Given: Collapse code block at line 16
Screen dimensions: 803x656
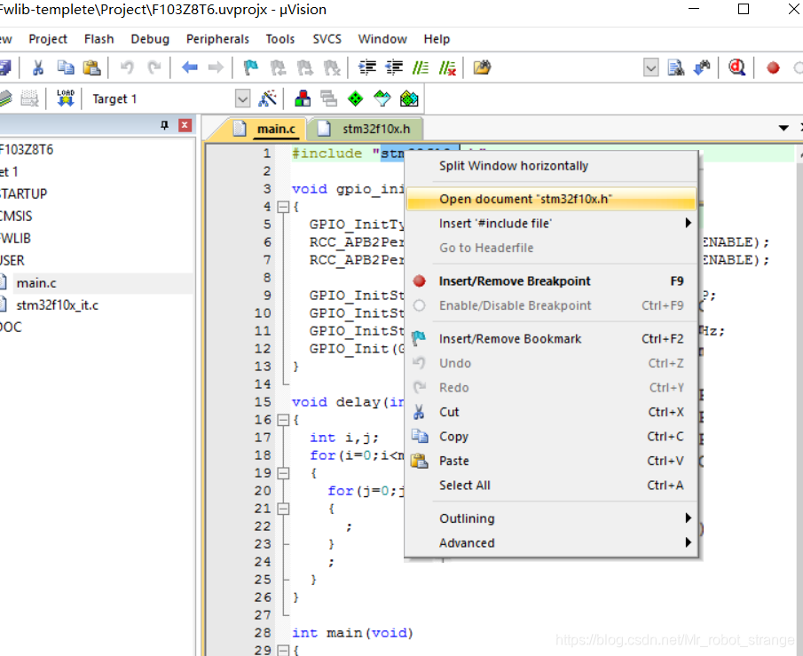Looking at the screenshot, I should pyautogui.click(x=283, y=420).
